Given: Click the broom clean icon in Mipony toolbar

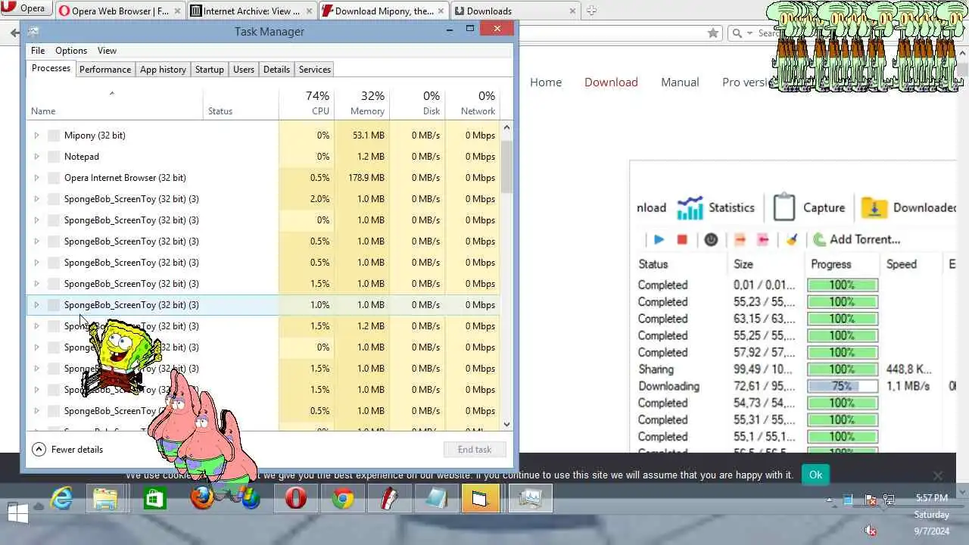Looking at the screenshot, I should click(x=792, y=239).
